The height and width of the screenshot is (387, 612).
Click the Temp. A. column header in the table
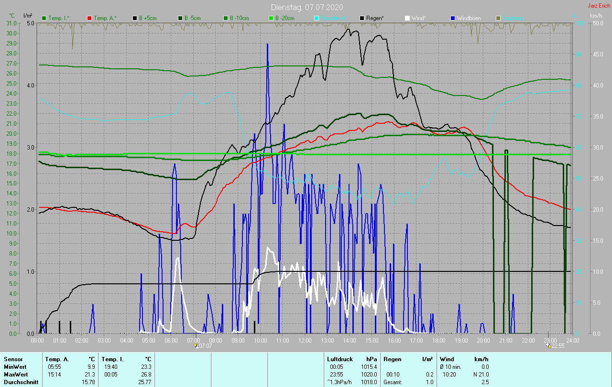pyautogui.click(x=57, y=359)
